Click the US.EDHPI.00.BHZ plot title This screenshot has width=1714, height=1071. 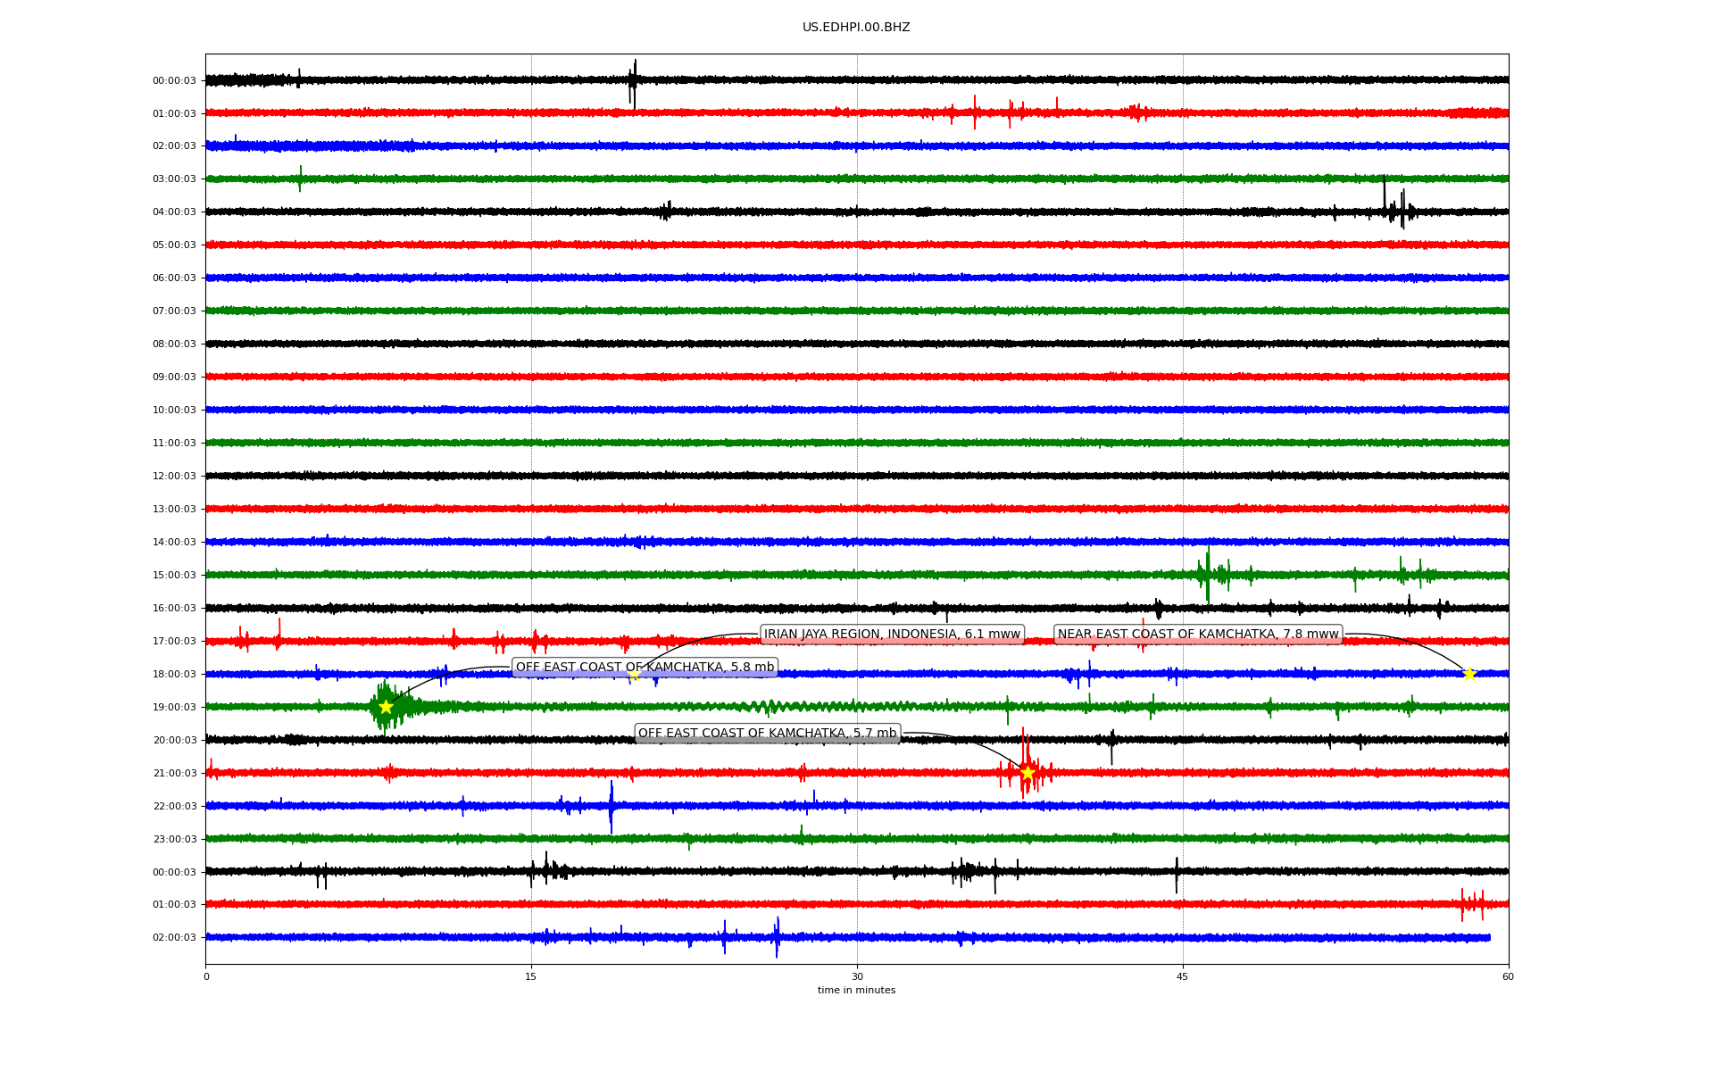point(856,28)
